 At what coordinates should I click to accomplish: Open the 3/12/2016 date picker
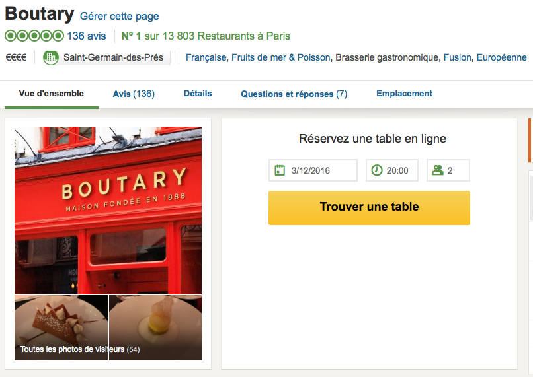(x=313, y=170)
